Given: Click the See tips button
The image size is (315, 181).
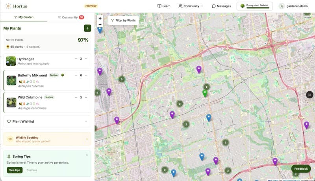Looking at the screenshot, I should click(x=15, y=170).
